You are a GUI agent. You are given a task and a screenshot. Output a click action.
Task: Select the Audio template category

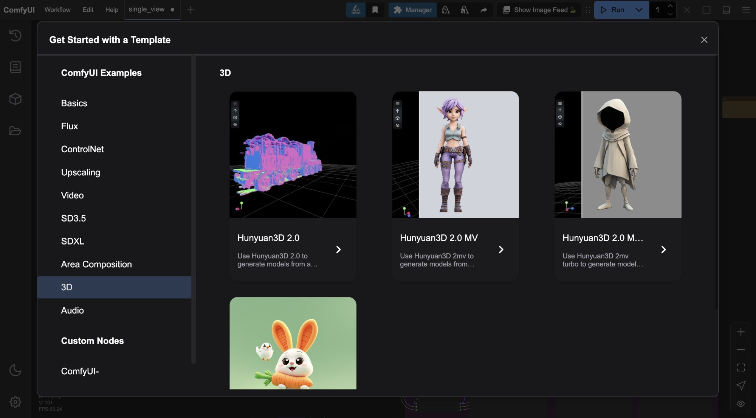(114, 310)
